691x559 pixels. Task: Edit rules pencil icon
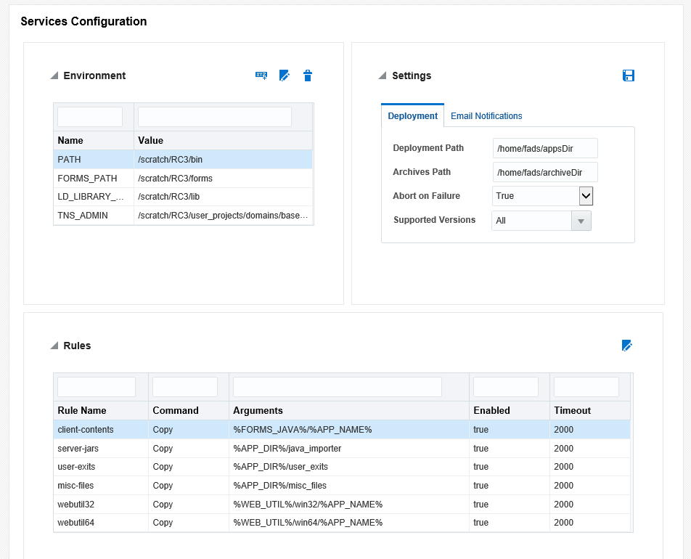coord(626,345)
